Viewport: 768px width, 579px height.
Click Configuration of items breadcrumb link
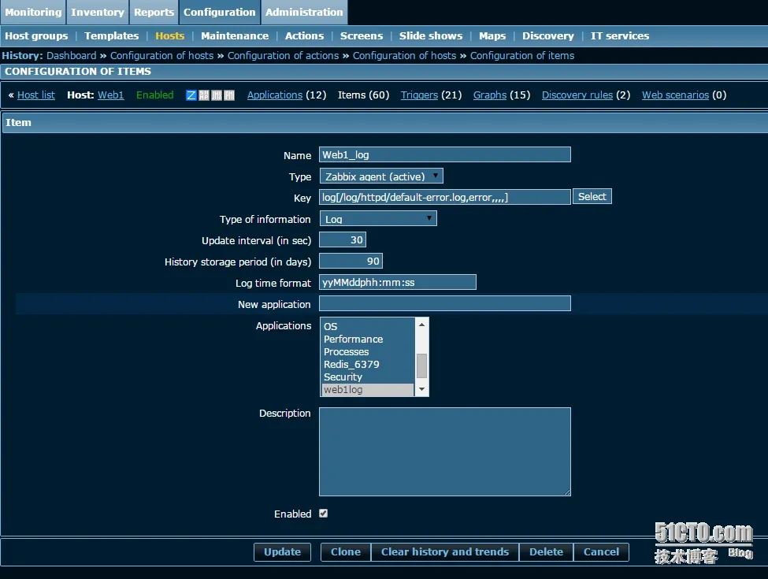(522, 56)
